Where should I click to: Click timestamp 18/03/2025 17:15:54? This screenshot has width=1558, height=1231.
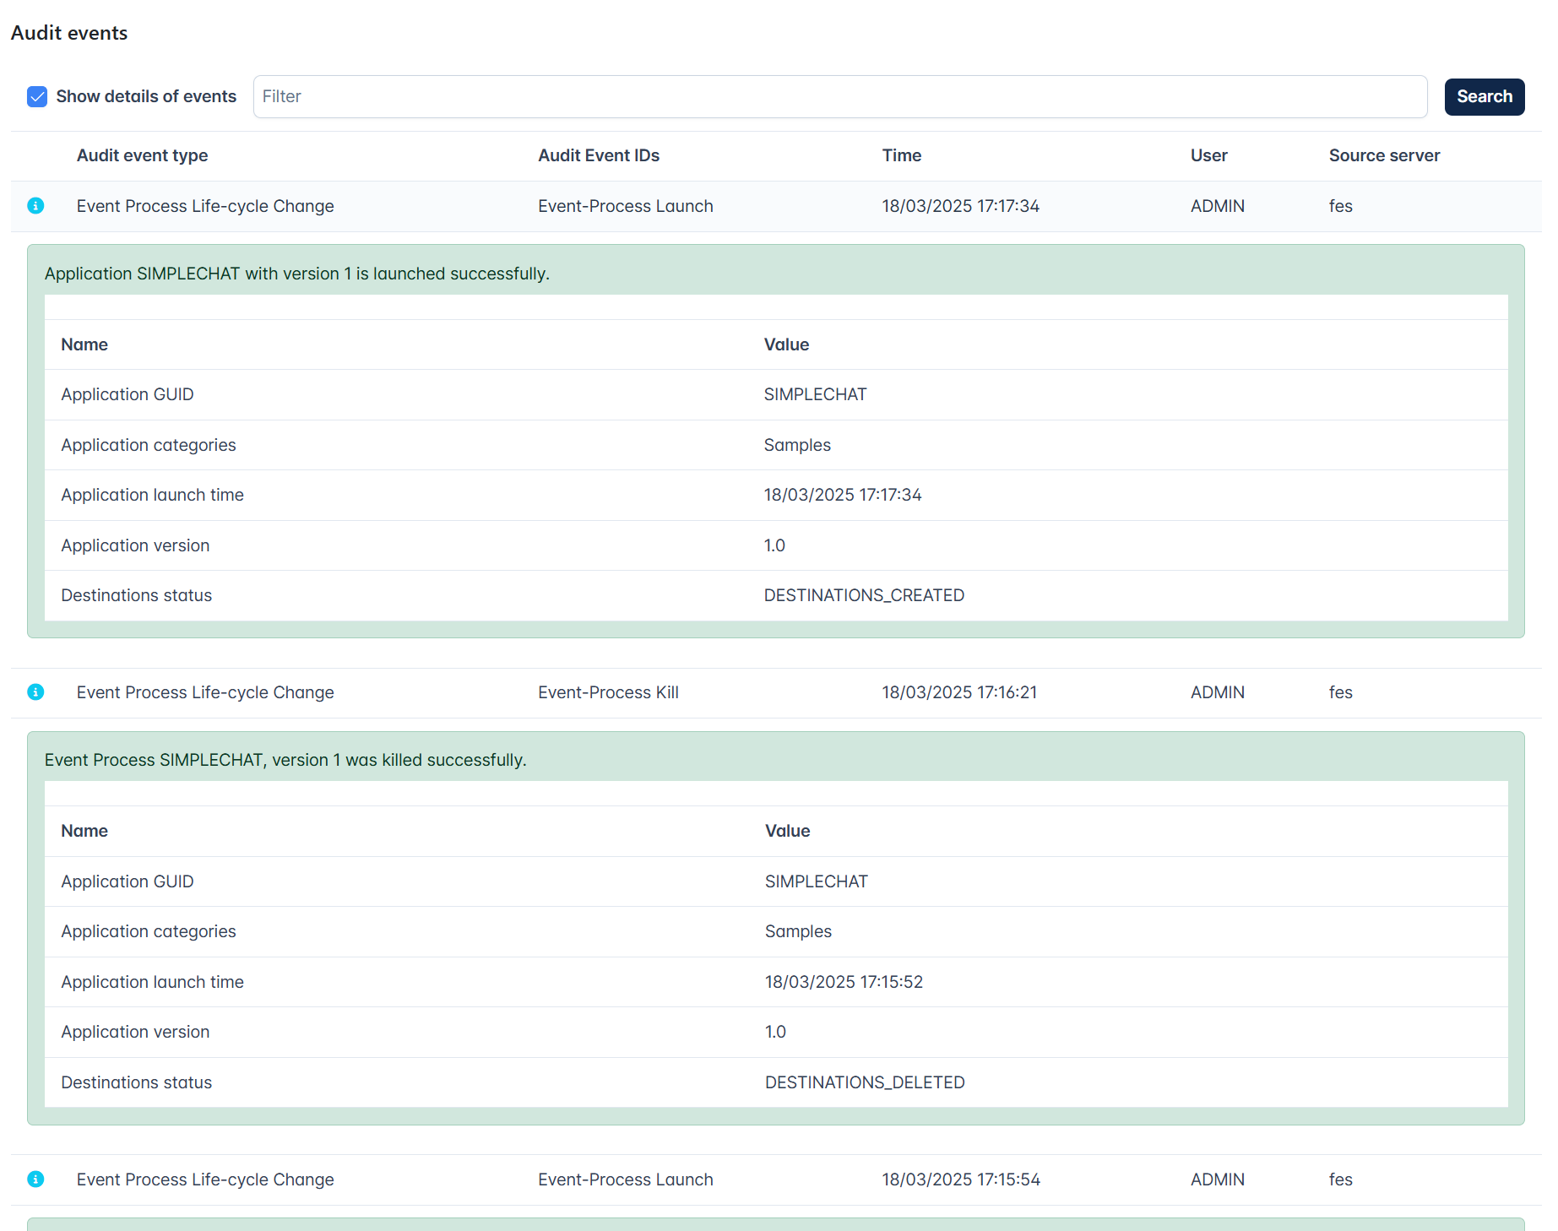961,1179
